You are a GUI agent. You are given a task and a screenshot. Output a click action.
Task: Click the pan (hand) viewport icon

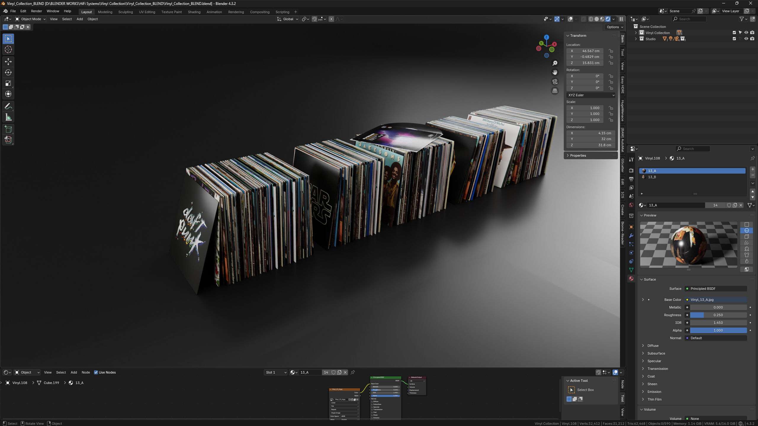555,72
